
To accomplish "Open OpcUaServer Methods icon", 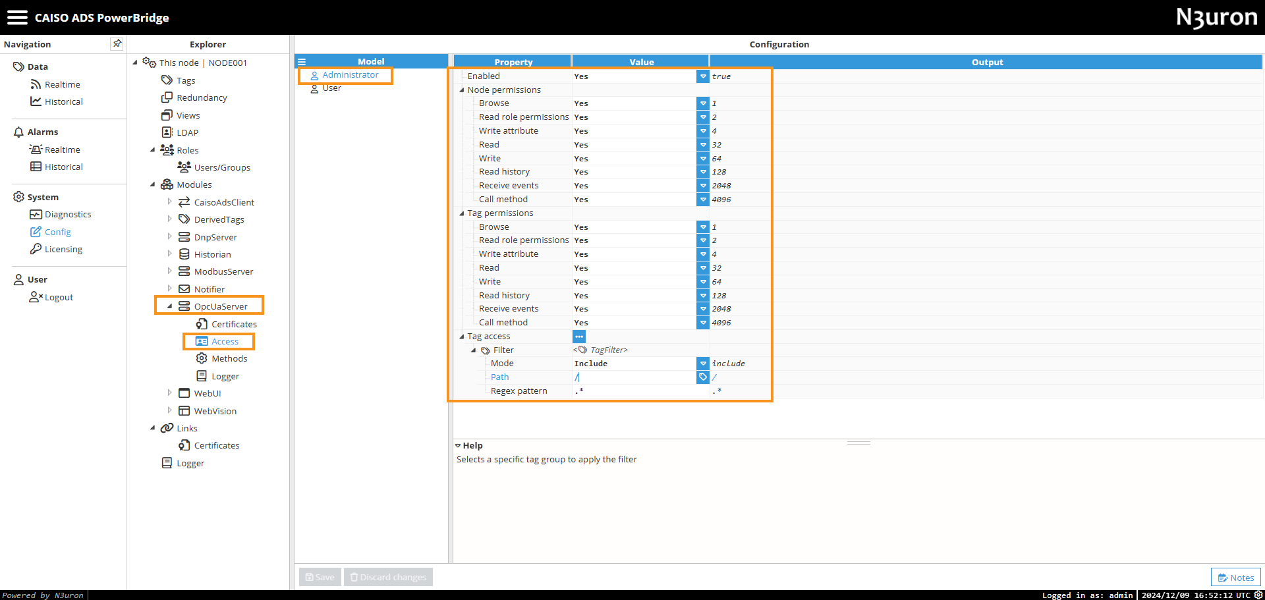I will point(202,358).
